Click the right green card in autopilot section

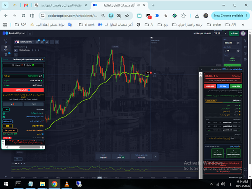pos(233,153)
